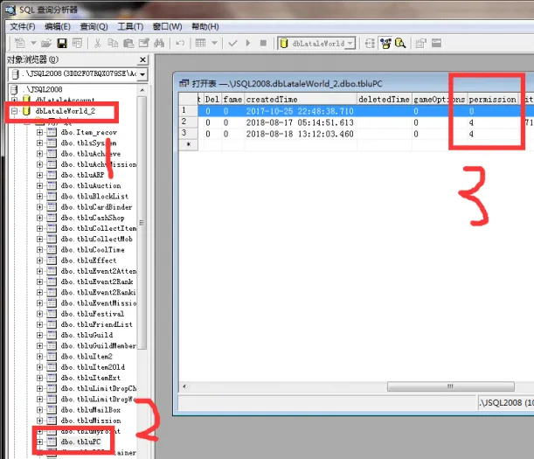Click the Execute Mode grid icon
Image resolution: width=534 pixels, height=459 pixels.
[201, 43]
